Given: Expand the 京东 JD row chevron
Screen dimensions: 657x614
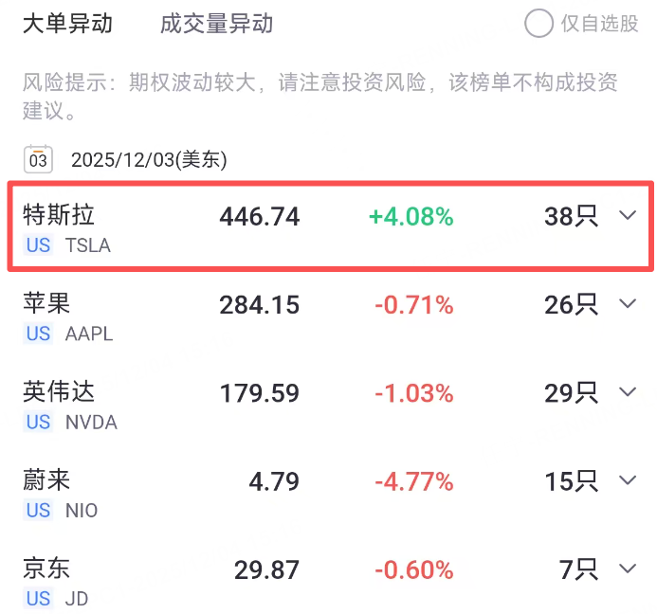Looking at the screenshot, I should [x=628, y=569].
